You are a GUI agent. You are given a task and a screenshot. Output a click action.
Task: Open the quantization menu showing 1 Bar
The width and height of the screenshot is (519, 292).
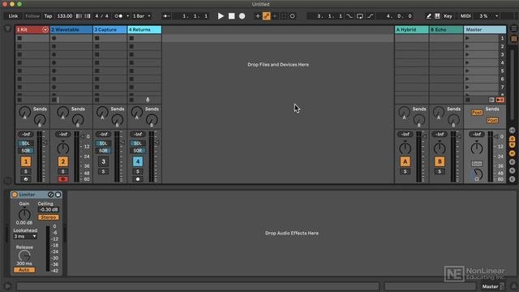click(x=142, y=16)
